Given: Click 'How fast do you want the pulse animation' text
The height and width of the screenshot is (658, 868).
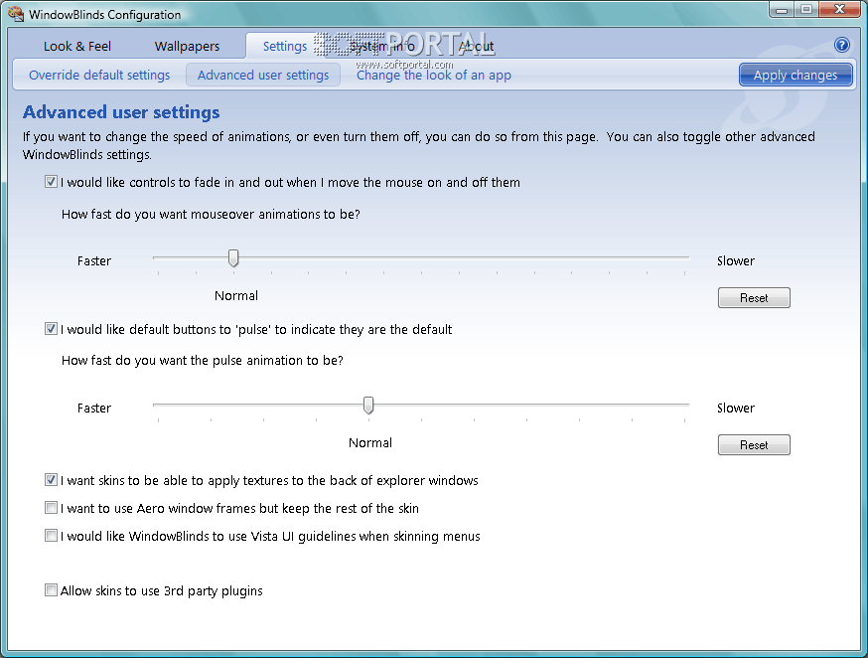Looking at the screenshot, I should [x=202, y=361].
